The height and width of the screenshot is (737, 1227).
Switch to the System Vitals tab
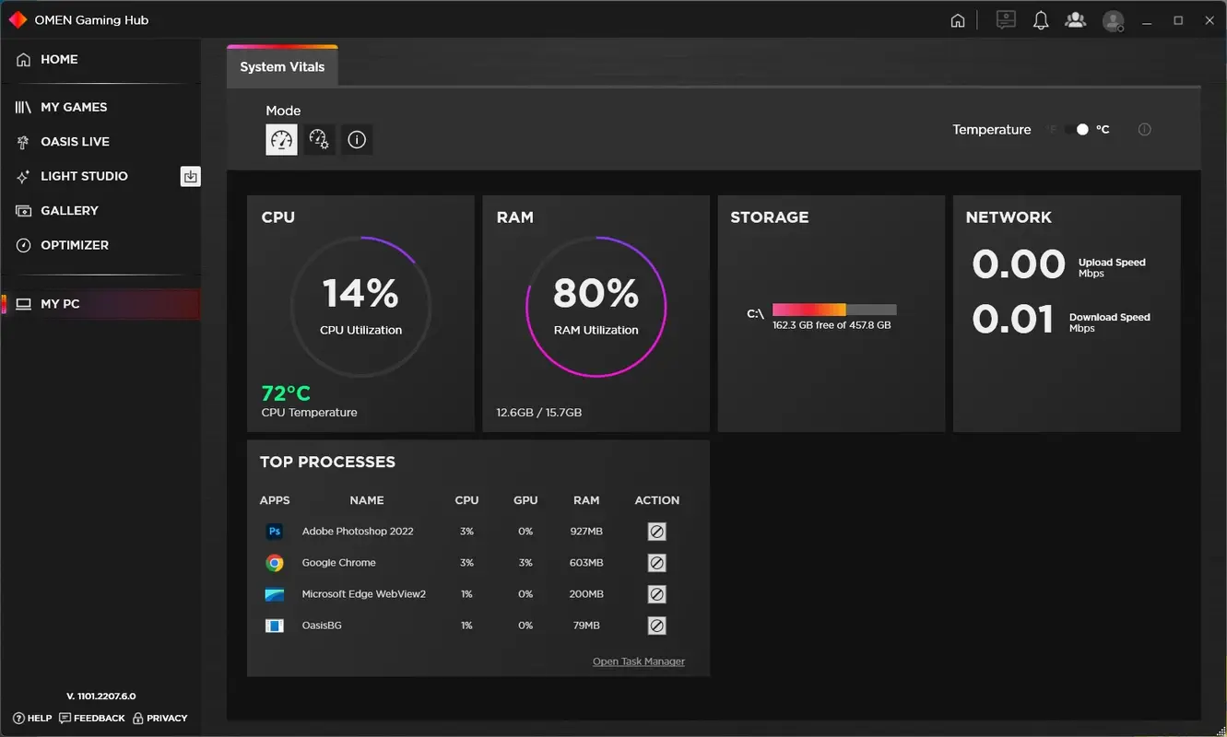tap(282, 65)
